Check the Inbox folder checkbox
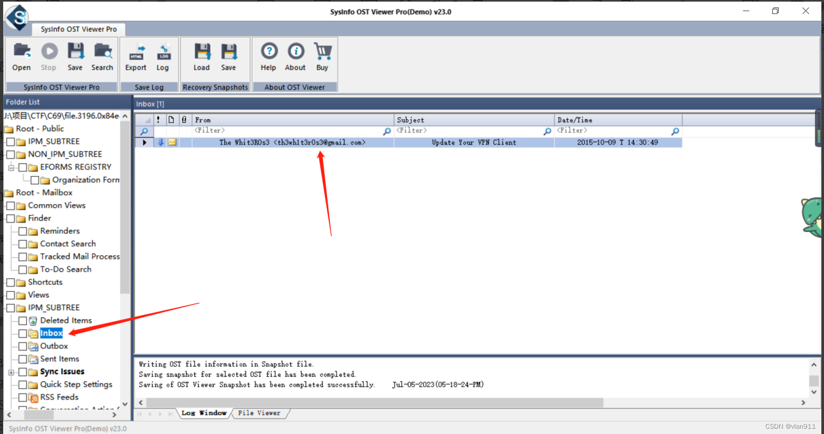The height and width of the screenshot is (434, 824). (x=22, y=333)
